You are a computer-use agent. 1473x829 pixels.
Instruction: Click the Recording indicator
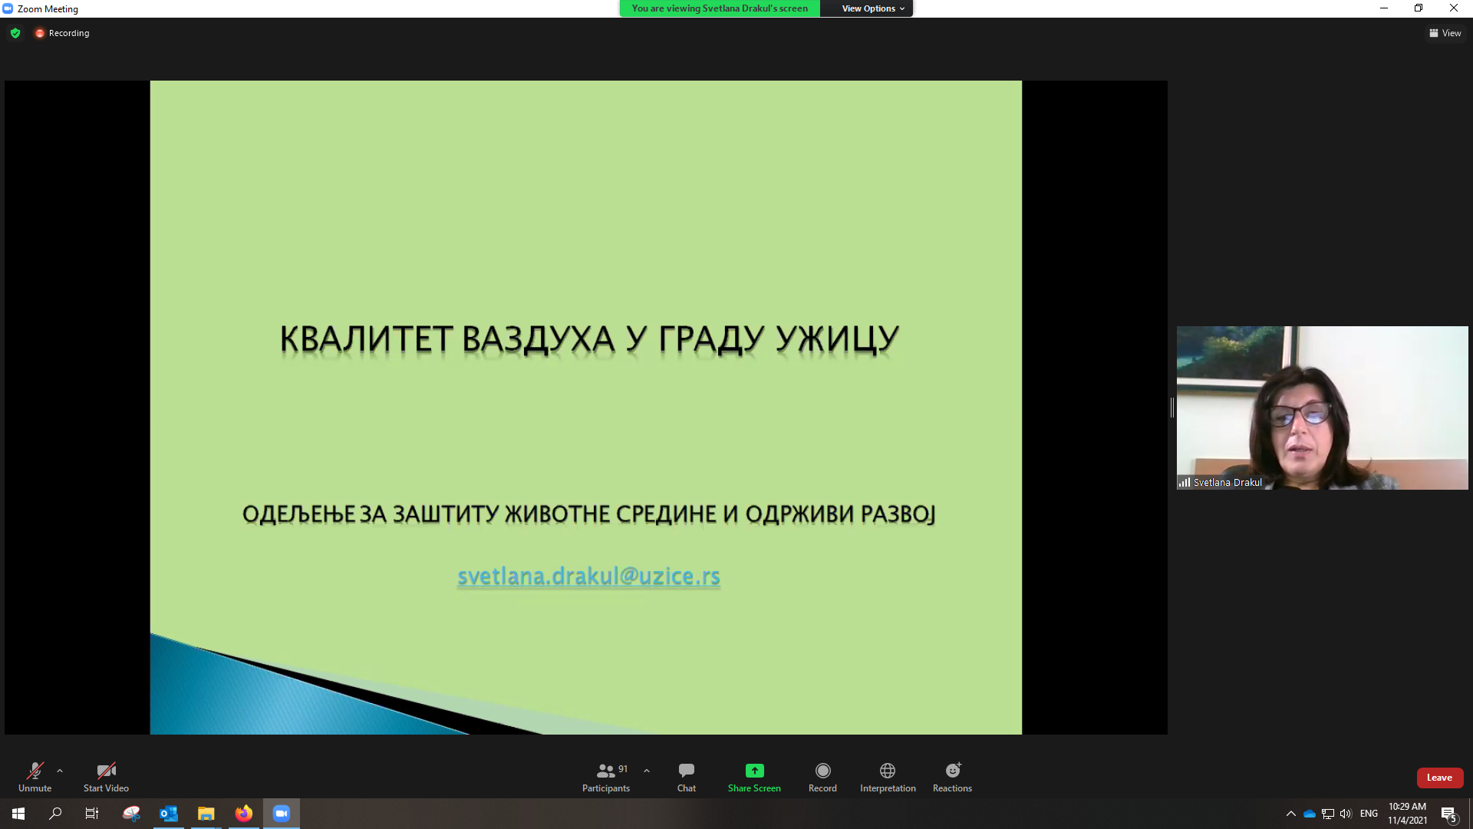pyautogui.click(x=62, y=33)
